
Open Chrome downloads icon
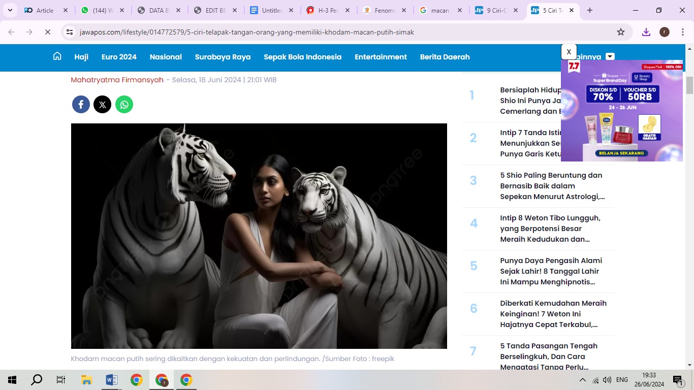click(646, 32)
